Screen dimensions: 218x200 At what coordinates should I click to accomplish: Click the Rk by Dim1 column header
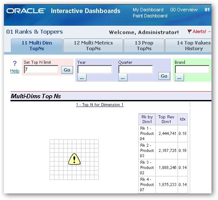147,119
